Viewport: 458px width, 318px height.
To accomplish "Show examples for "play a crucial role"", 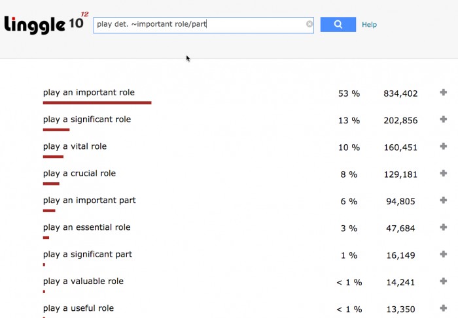I will tap(444, 174).
